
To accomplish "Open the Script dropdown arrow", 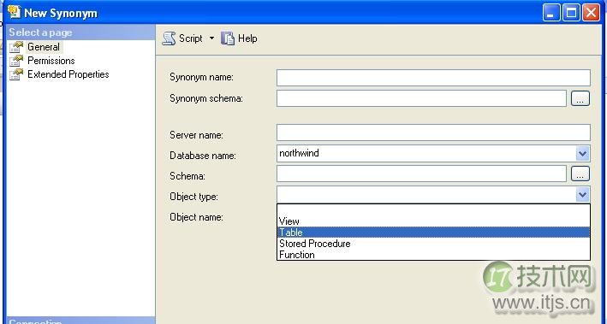I will click(211, 38).
